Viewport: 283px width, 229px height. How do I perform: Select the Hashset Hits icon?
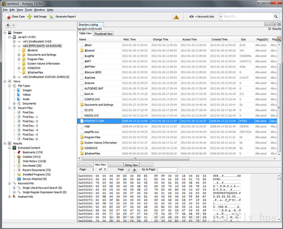tap(14, 197)
